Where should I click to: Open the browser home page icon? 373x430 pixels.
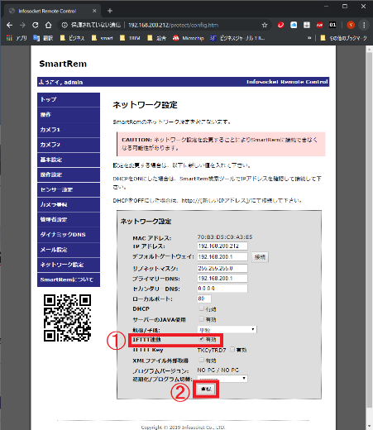[48, 25]
